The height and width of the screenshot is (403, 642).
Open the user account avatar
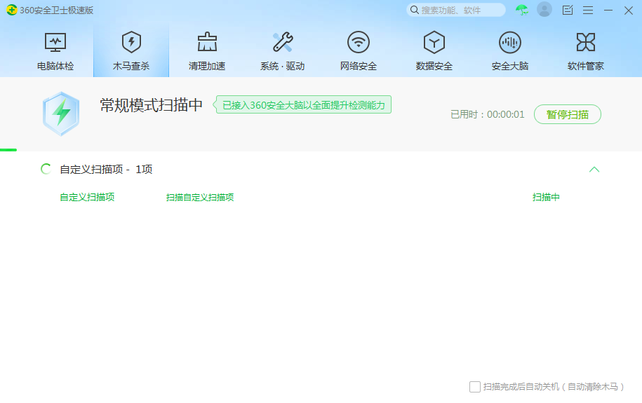[x=544, y=9]
